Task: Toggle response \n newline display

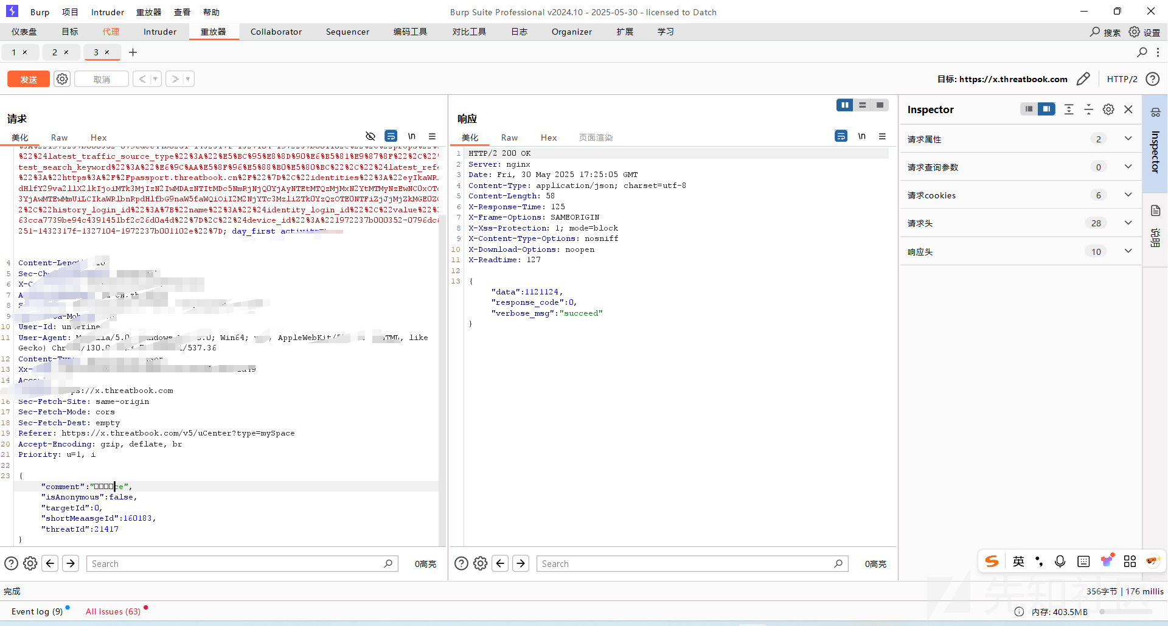Action: pyautogui.click(x=862, y=136)
